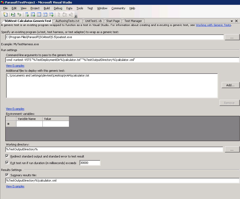The width and height of the screenshot is (240, 199).
Task: Expand the toolbar options dropdown arrow
Action: click(x=76, y=16)
